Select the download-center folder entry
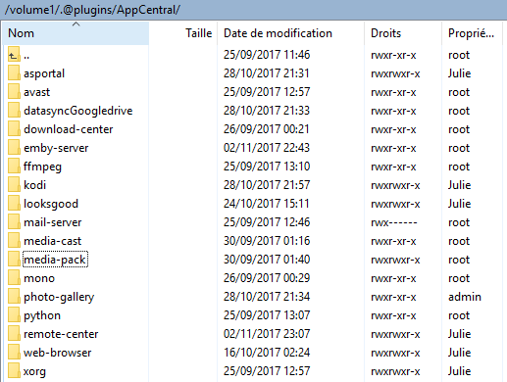 [69, 129]
